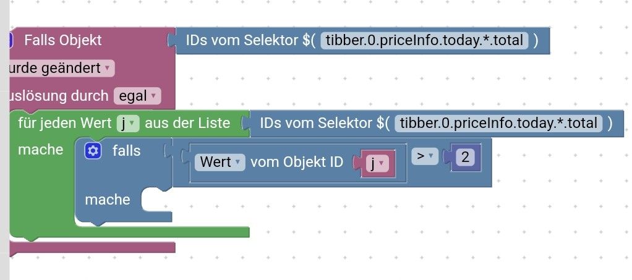This screenshot has height=280, width=632.
Task: Edit the selector text beside Falls Objekt
Action: pos(424,41)
